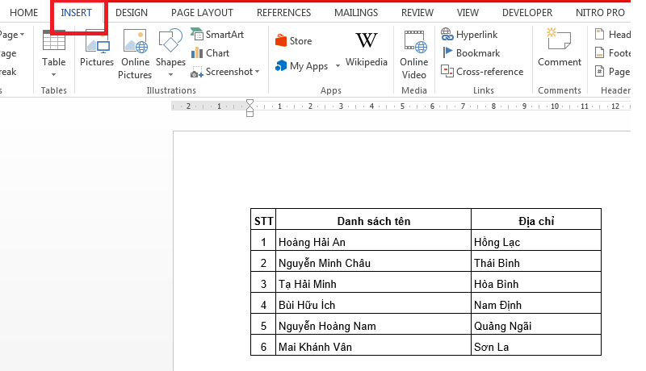Click the 'STT' header cell

click(263, 219)
